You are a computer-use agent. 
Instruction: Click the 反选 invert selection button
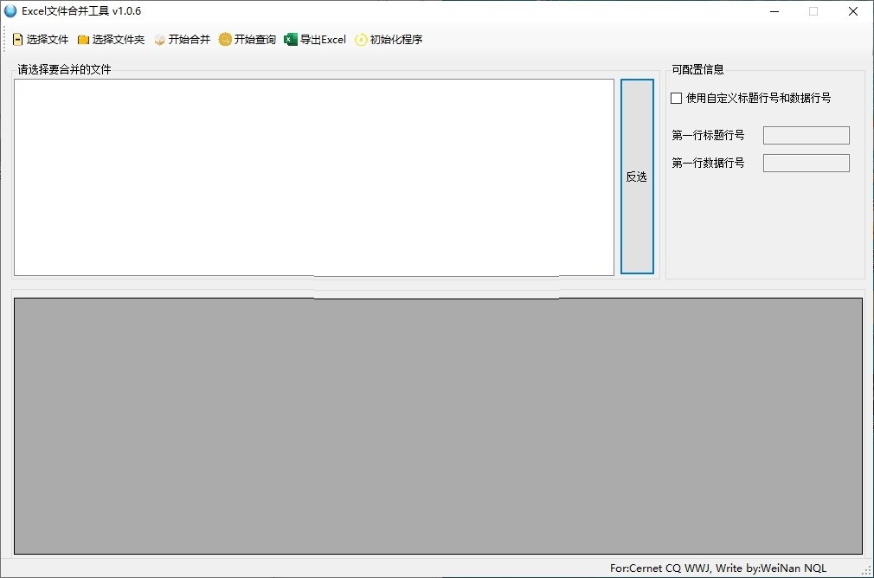[637, 177]
